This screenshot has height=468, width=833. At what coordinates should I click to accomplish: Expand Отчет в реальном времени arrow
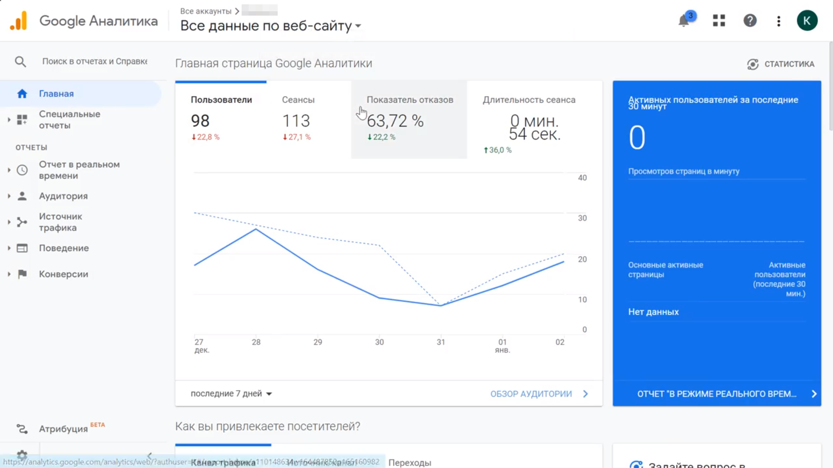pos(9,170)
